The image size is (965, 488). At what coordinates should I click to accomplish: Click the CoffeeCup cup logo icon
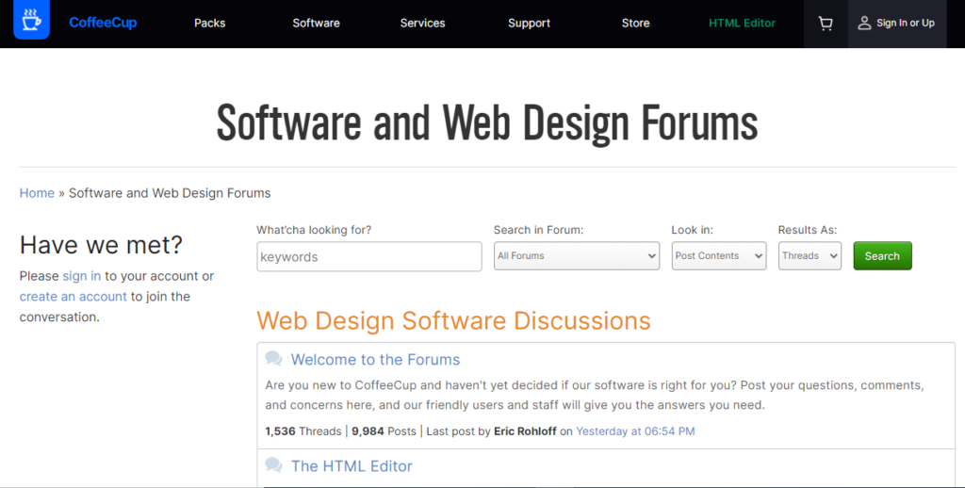click(x=31, y=21)
